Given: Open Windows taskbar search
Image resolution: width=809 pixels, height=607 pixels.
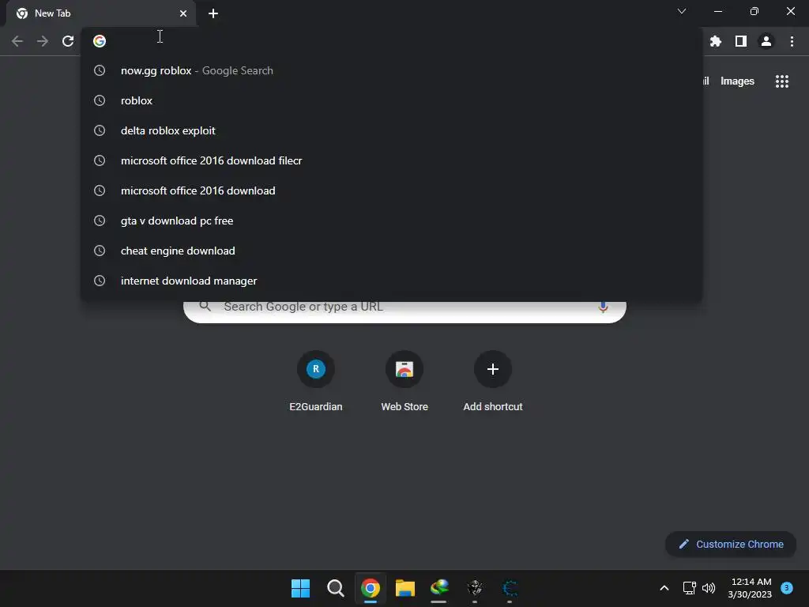Looking at the screenshot, I should (x=335, y=588).
